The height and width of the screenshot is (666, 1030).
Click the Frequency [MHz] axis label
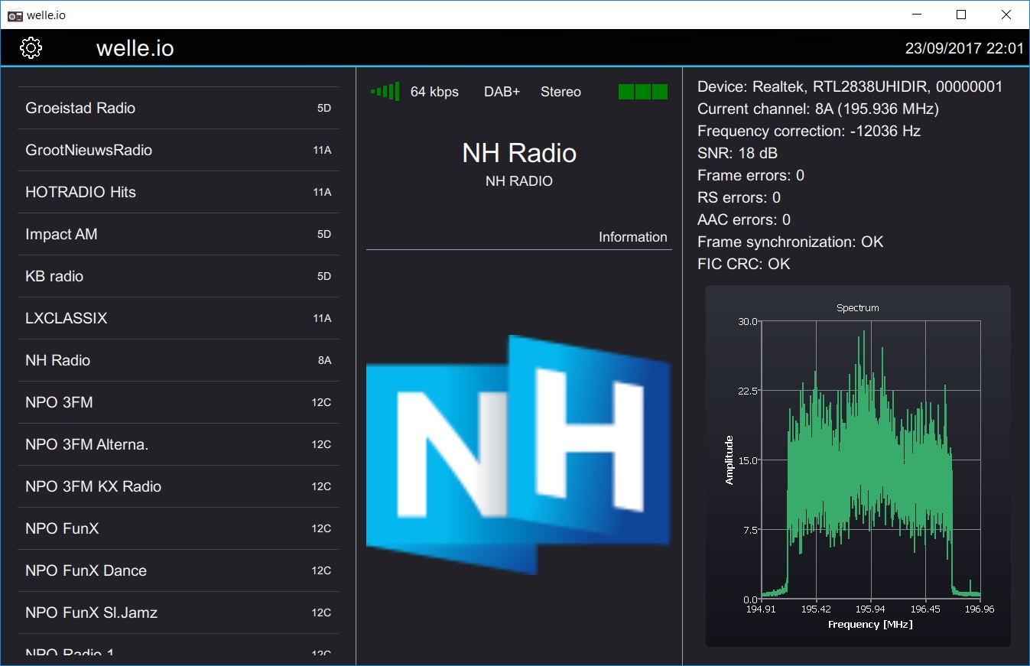click(870, 624)
